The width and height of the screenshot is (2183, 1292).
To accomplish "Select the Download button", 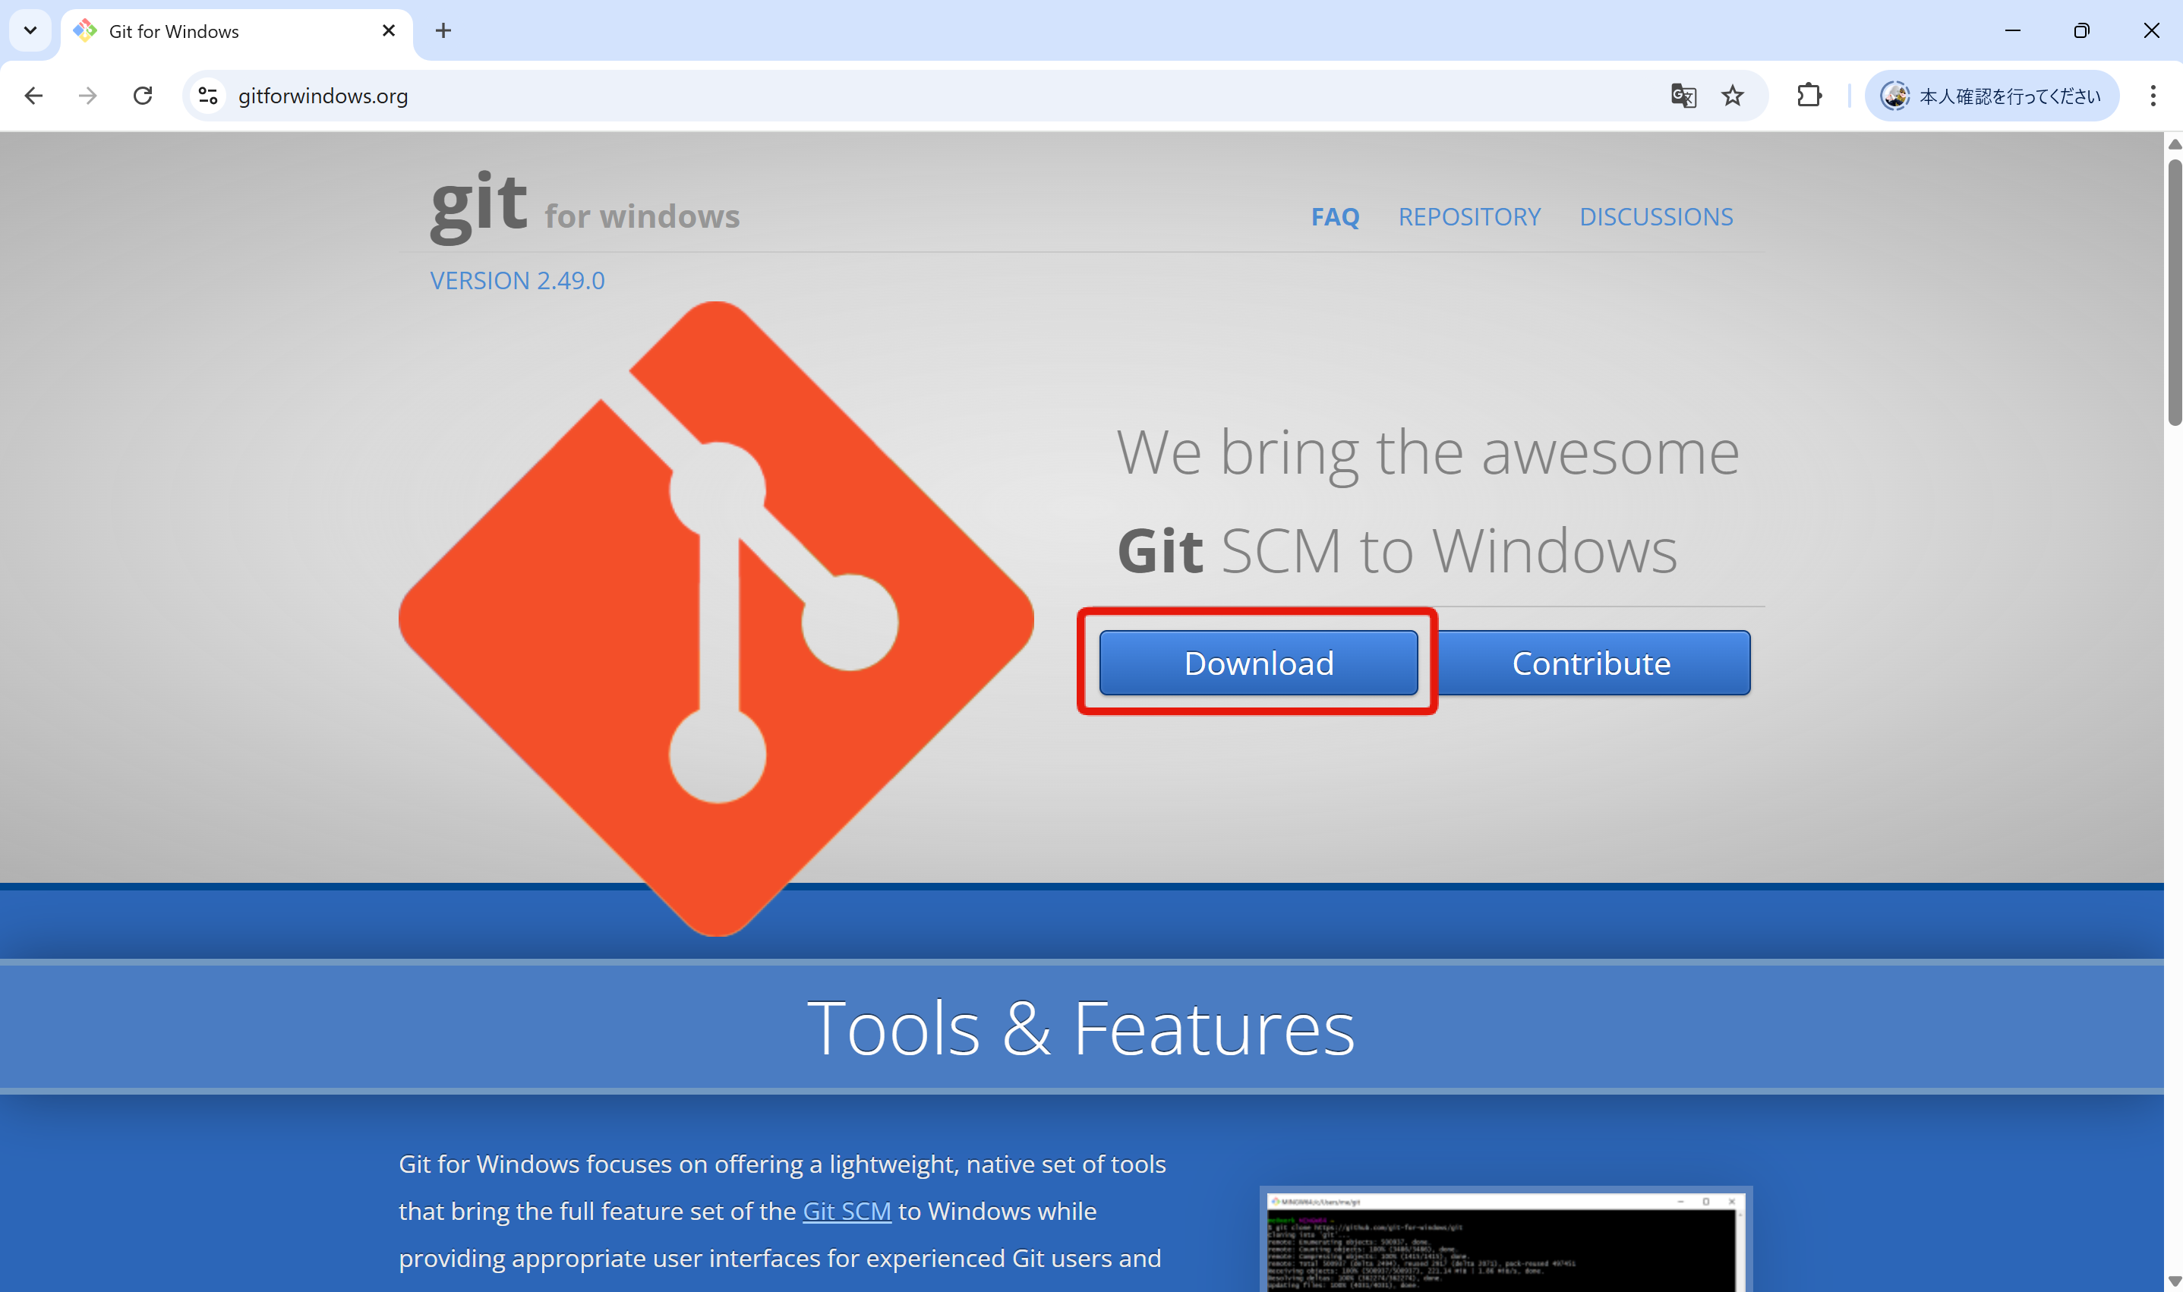I will click(1257, 663).
